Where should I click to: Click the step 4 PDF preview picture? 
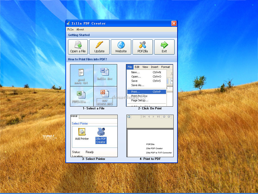pos(150,136)
